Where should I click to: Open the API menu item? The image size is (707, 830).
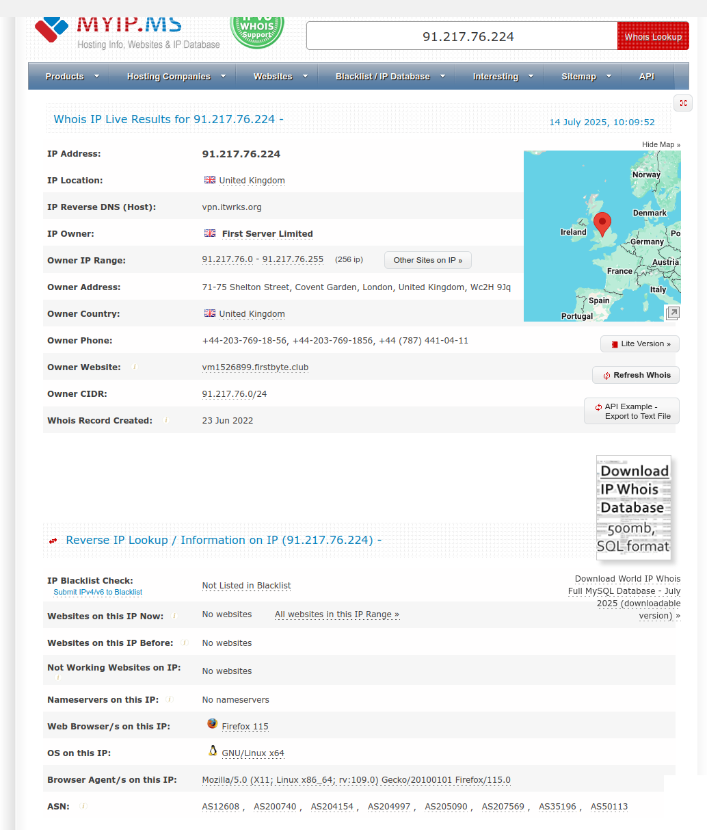[646, 77]
